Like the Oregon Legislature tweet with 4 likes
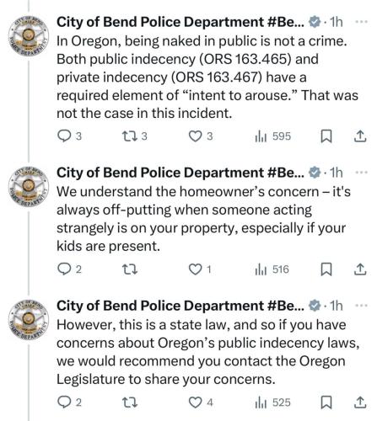The height and width of the screenshot is (421, 377). pos(201,402)
